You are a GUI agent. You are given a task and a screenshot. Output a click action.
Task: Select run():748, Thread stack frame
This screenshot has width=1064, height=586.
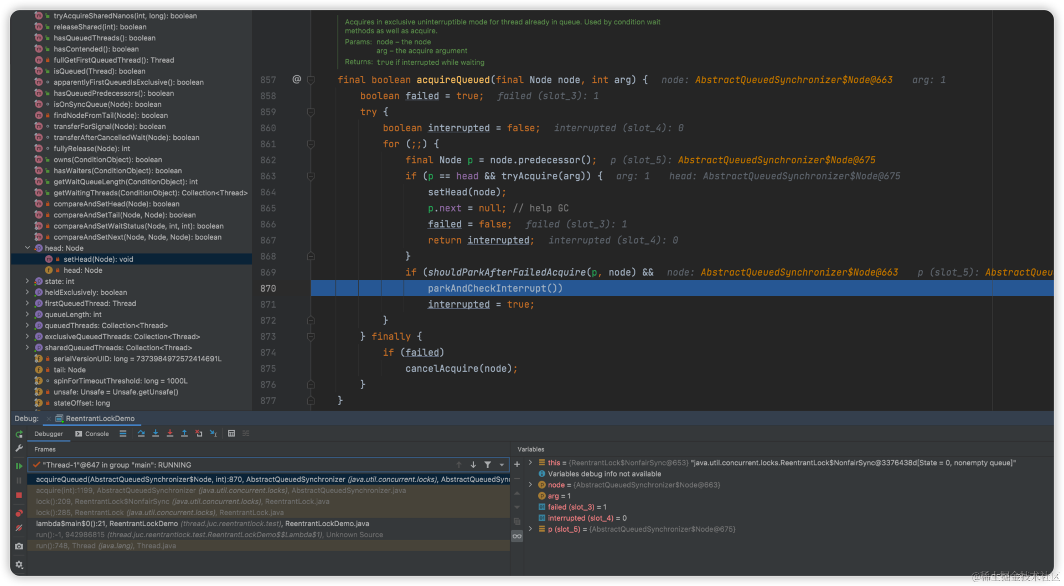click(x=269, y=546)
